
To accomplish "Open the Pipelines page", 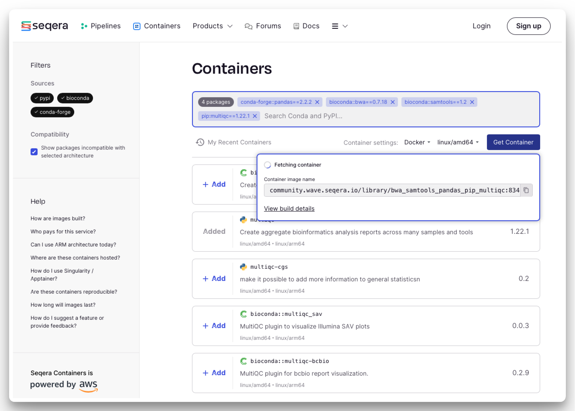I will click(101, 26).
